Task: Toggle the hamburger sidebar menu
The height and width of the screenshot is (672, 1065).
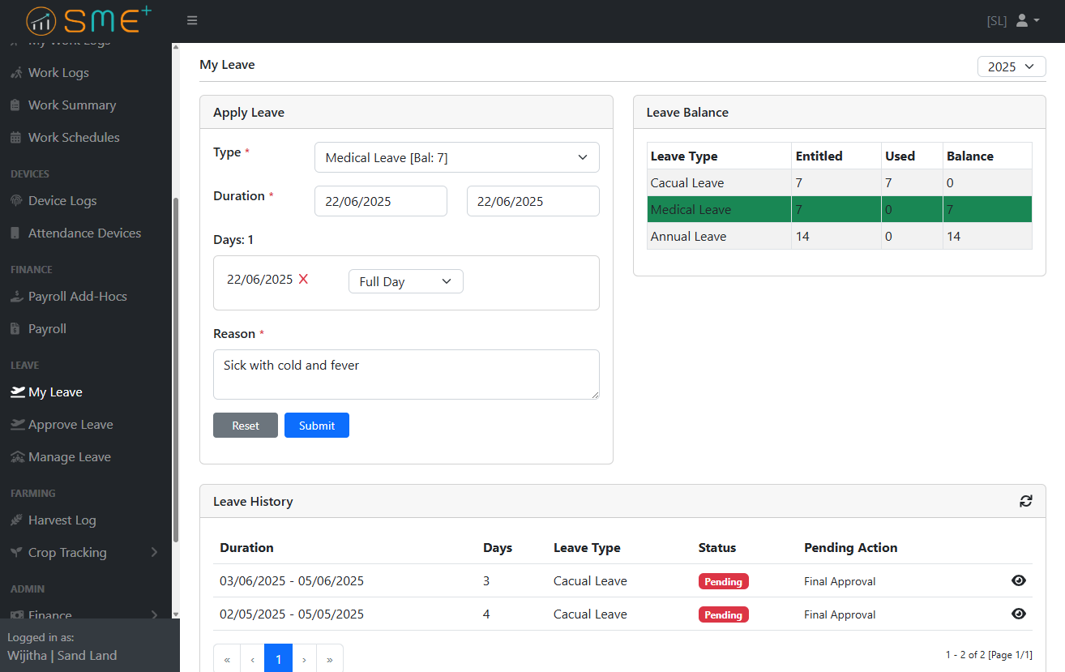Action: [192, 20]
